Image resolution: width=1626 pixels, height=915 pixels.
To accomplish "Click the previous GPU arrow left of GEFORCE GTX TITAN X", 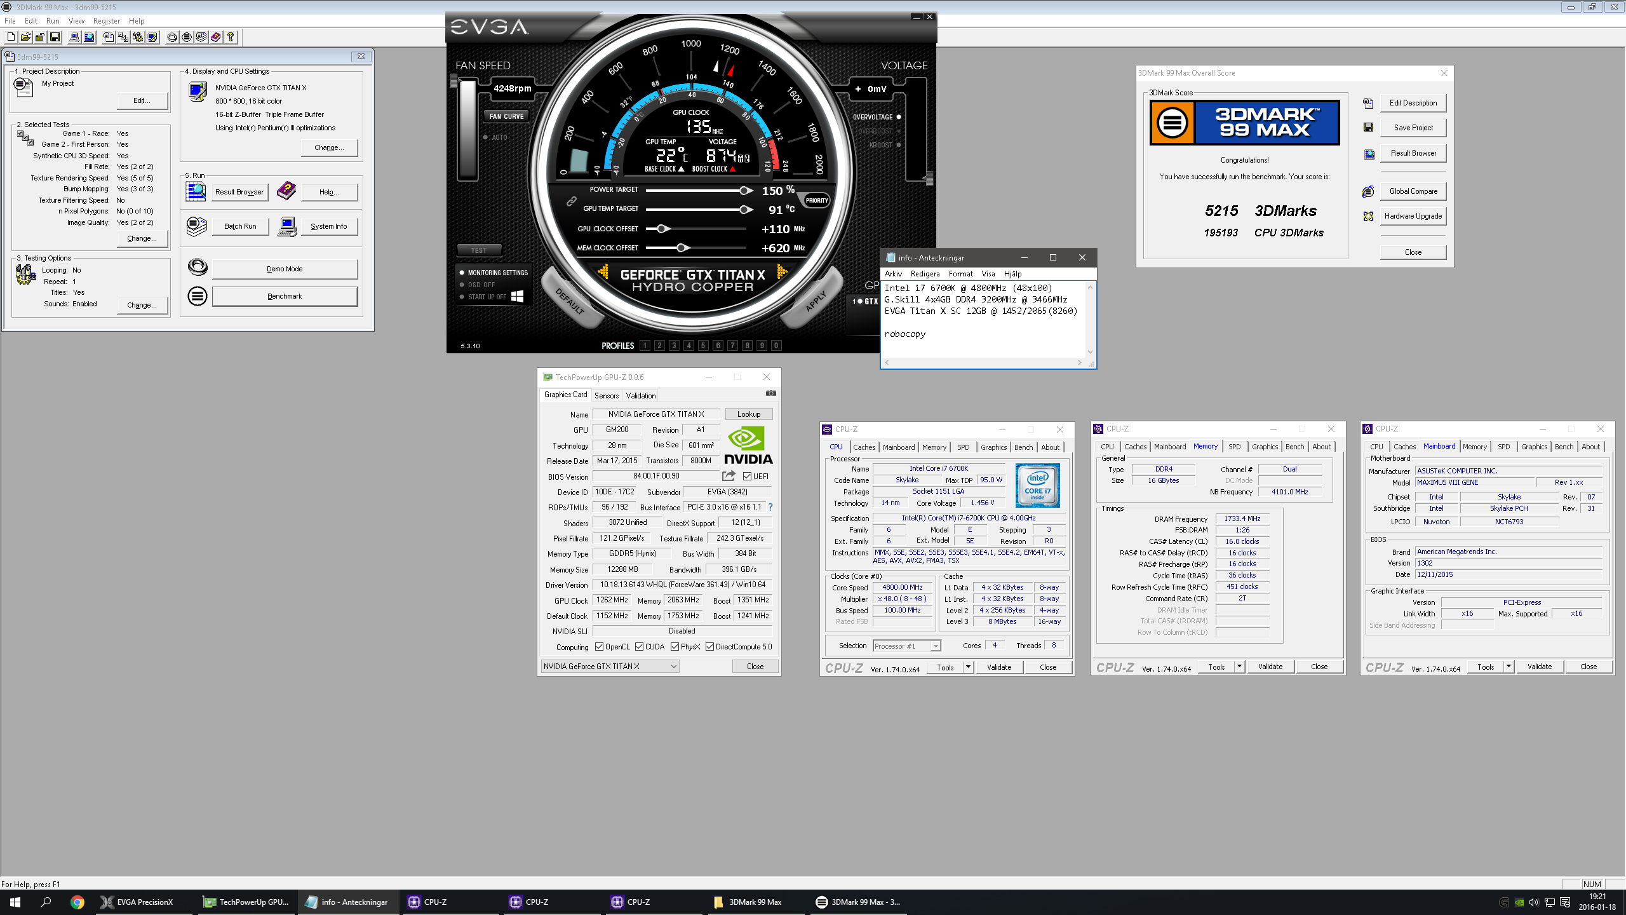I will [x=602, y=273].
